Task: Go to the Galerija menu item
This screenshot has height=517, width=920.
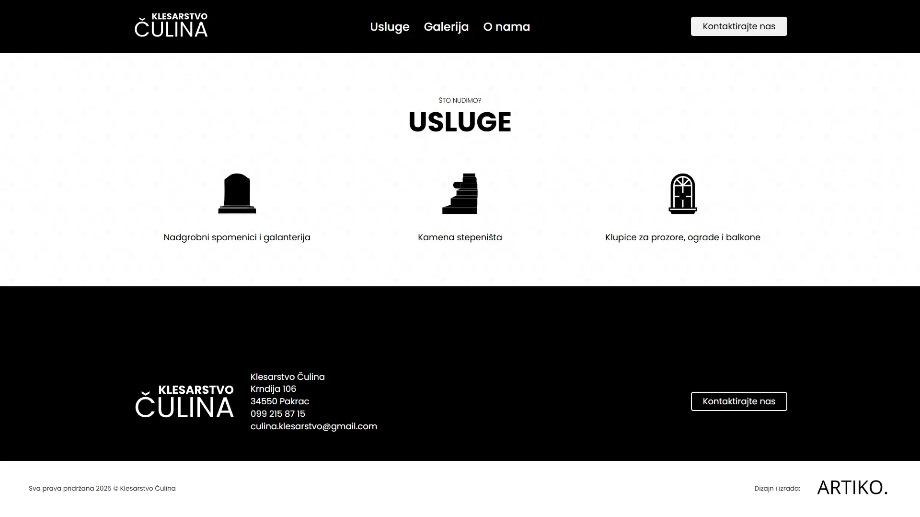Action: (x=446, y=27)
